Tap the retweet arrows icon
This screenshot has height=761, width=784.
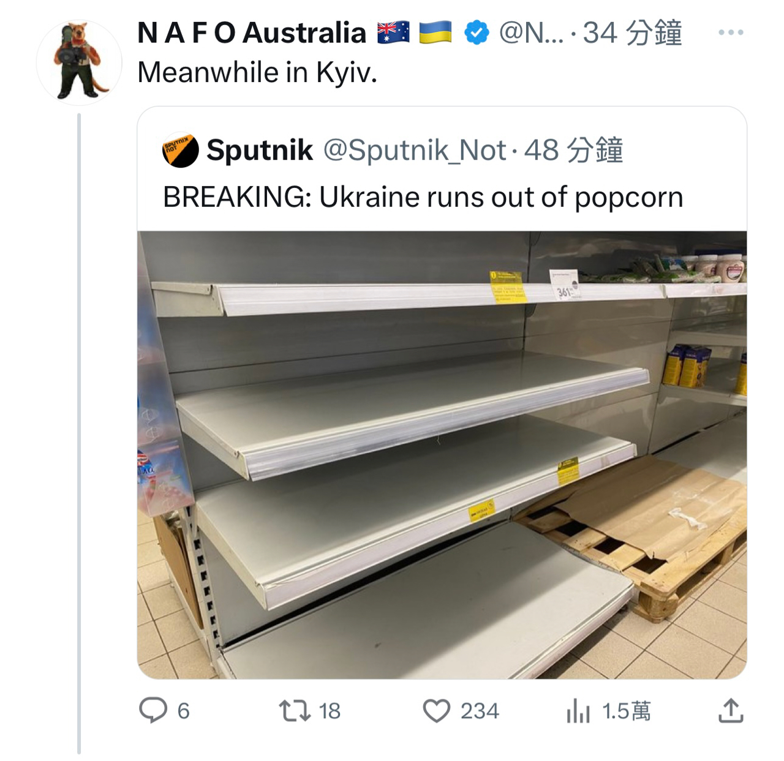coord(295,711)
